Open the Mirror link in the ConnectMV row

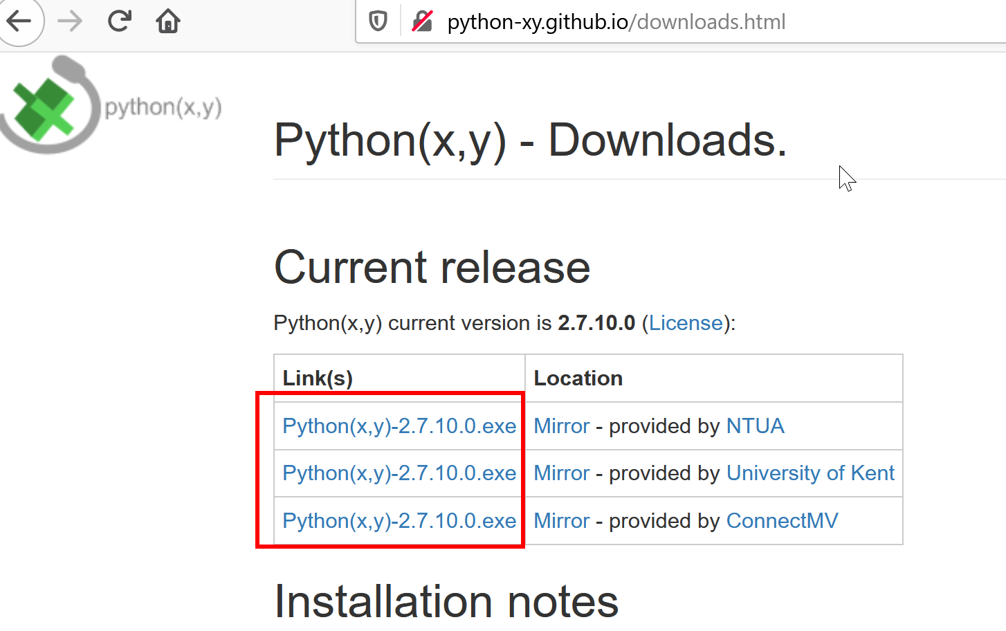click(561, 521)
